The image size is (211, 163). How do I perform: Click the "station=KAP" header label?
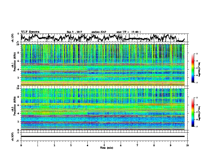coord(99,32)
